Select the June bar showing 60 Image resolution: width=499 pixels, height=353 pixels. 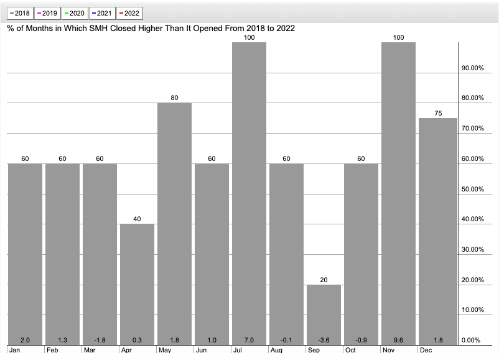click(212, 254)
